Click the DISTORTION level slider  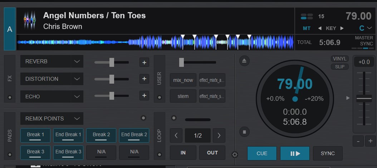pyautogui.click(x=112, y=79)
